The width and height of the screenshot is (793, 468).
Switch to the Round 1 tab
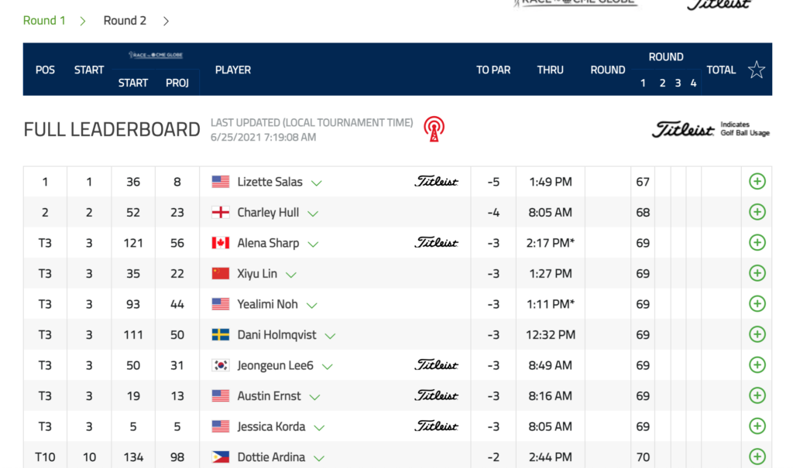click(x=44, y=20)
